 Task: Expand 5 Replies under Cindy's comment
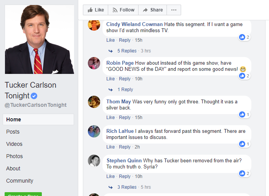127,51
